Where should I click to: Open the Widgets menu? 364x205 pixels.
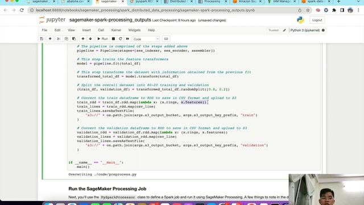click(134, 30)
